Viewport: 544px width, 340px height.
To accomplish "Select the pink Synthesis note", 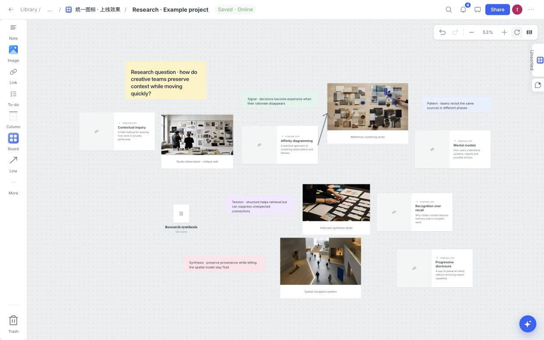I will [x=224, y=263].
